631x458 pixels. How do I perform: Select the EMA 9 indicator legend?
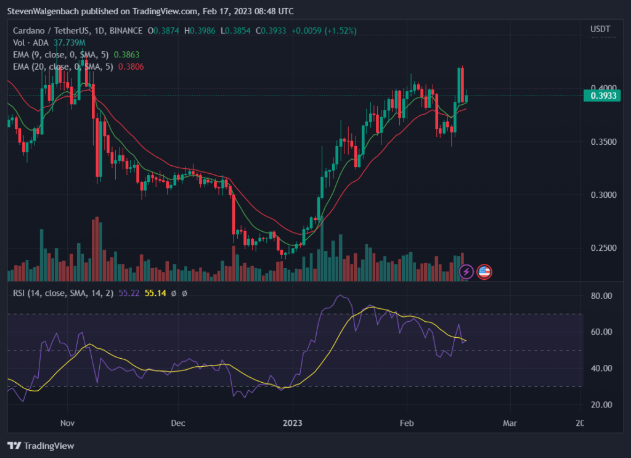pyautogui.click(x=61, y=55)
